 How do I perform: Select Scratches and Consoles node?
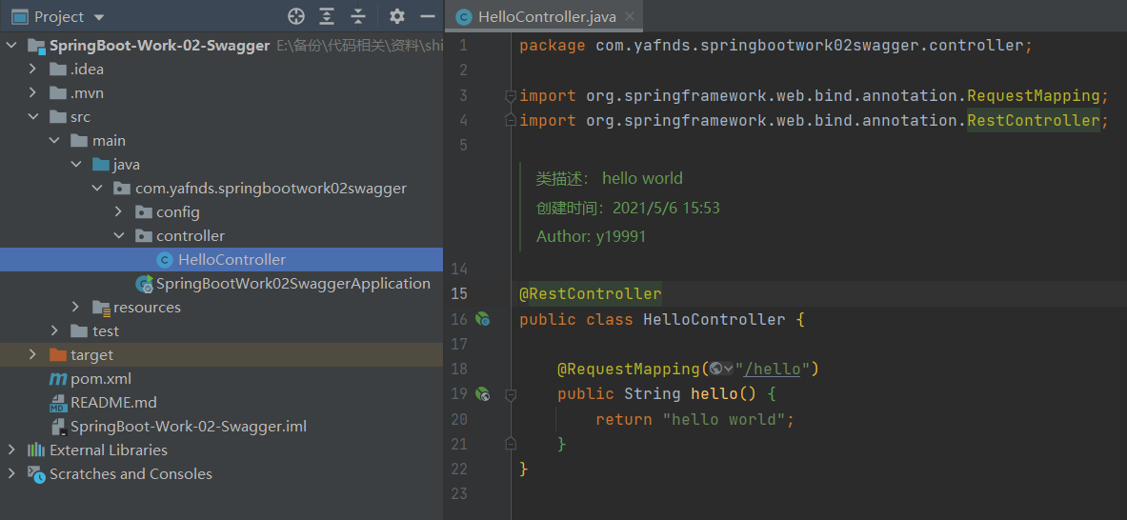click(x=131, y=474)
